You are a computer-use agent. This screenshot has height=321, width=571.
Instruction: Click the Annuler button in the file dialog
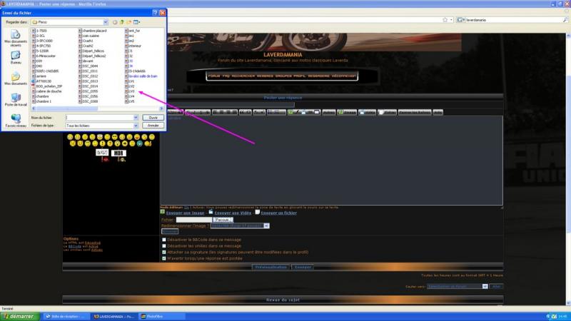tap(153, 126)
